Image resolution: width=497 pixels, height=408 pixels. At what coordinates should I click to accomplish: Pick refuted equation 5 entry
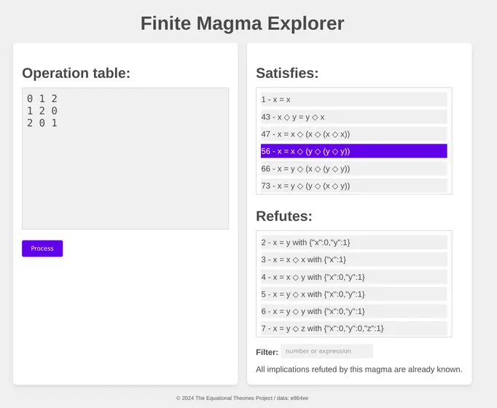point(353,294)
